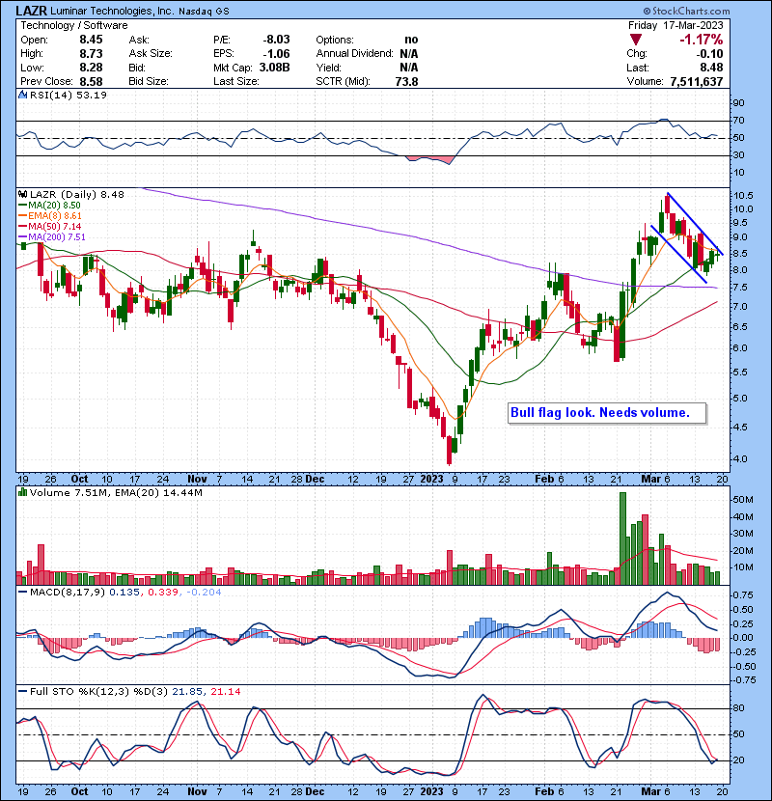Click the red down-triangle change icon
This screenshot has width=772, height=801.
636,40
